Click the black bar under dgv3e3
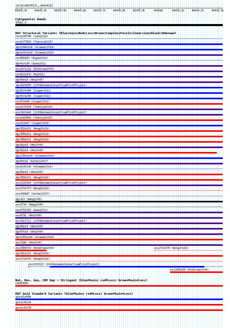Image resolution: width=230 pixels, height=328 pixels. 119,202
